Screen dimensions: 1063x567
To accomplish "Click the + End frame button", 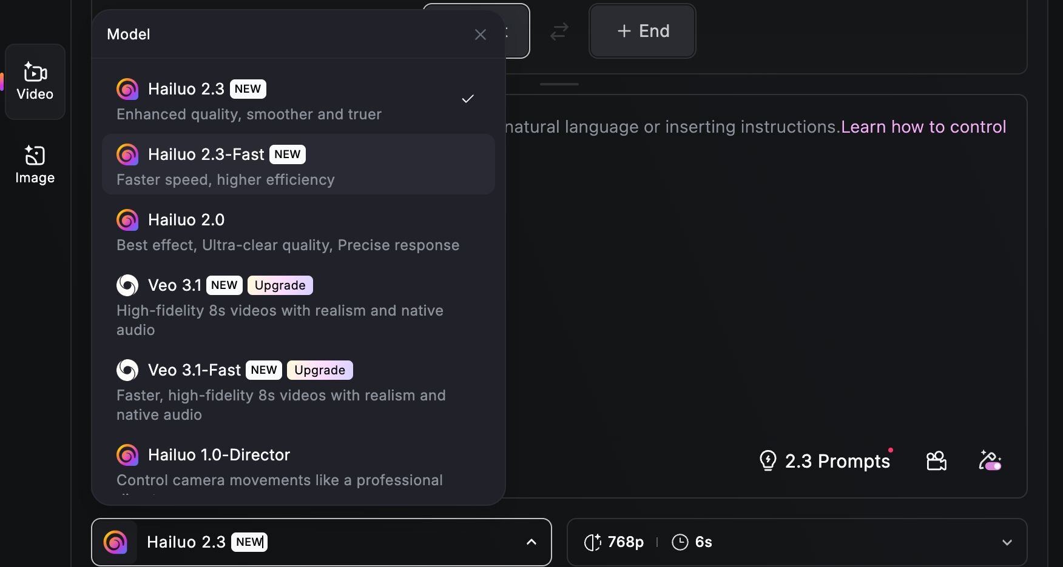I will (643, 31).
